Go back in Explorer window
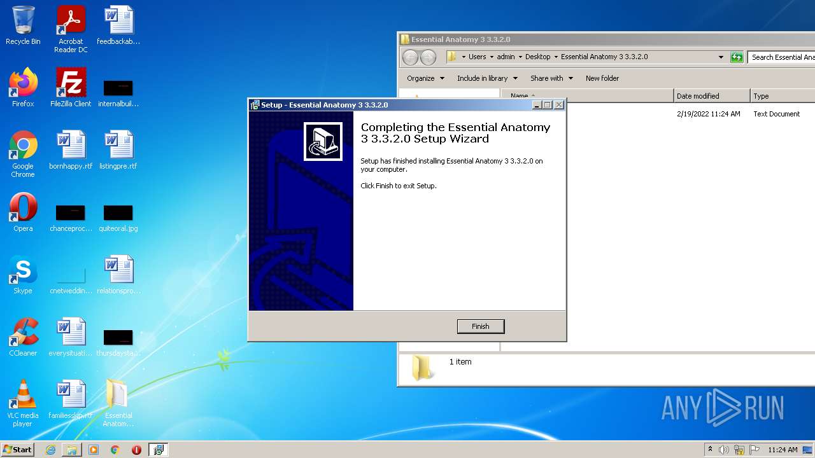Image resolution: width=815 pixels, height=458 pixels. [x=411, y=57]
